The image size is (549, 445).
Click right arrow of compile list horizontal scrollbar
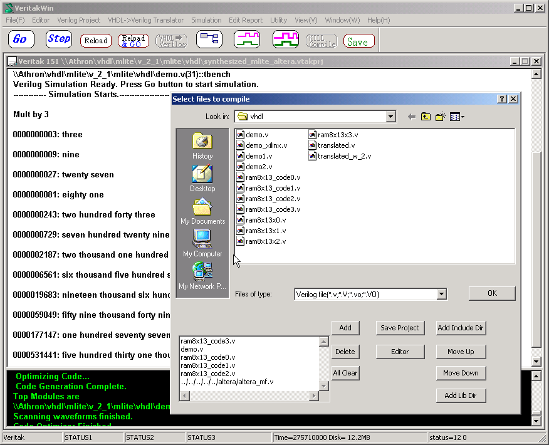tap(314, 396)
